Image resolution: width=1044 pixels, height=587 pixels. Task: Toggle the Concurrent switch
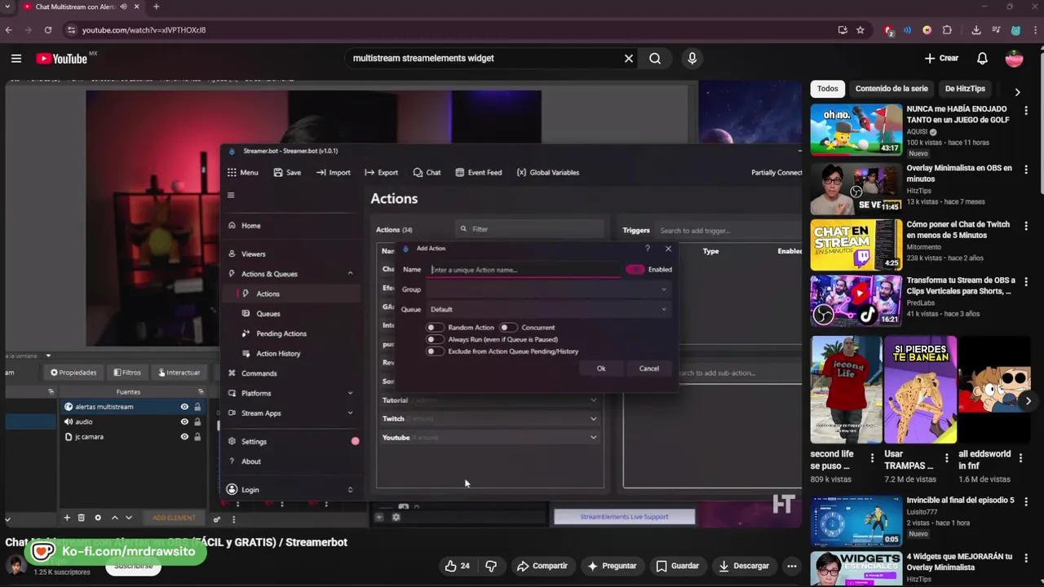coord(508,327)
